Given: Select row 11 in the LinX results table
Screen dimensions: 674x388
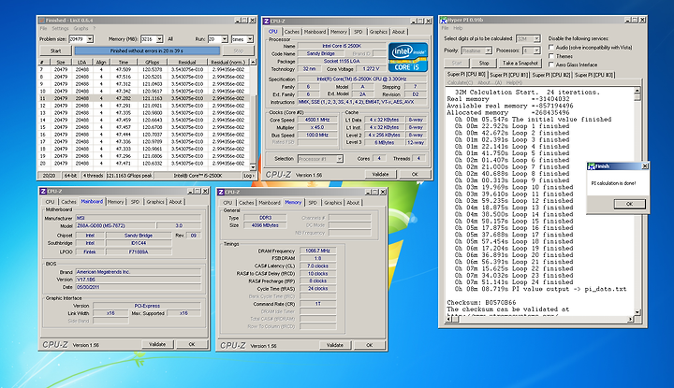Looking at the screenshot, I should (x=143, y=98).
